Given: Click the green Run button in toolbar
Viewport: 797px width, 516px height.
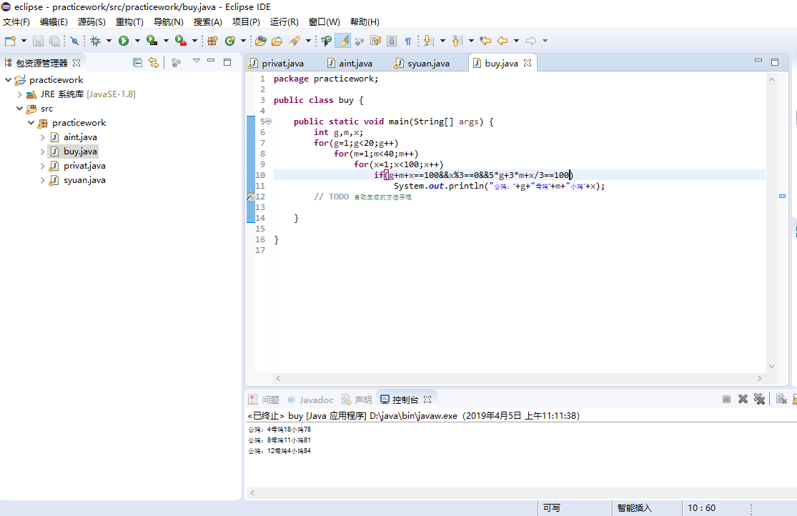Looking at the screenshot, I should click(x=124, y=41).
